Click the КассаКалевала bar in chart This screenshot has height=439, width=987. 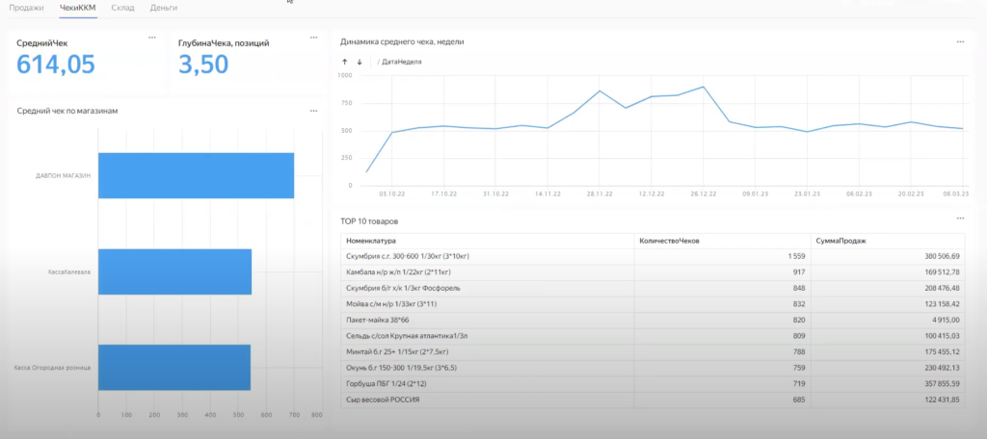pos(174,271)
